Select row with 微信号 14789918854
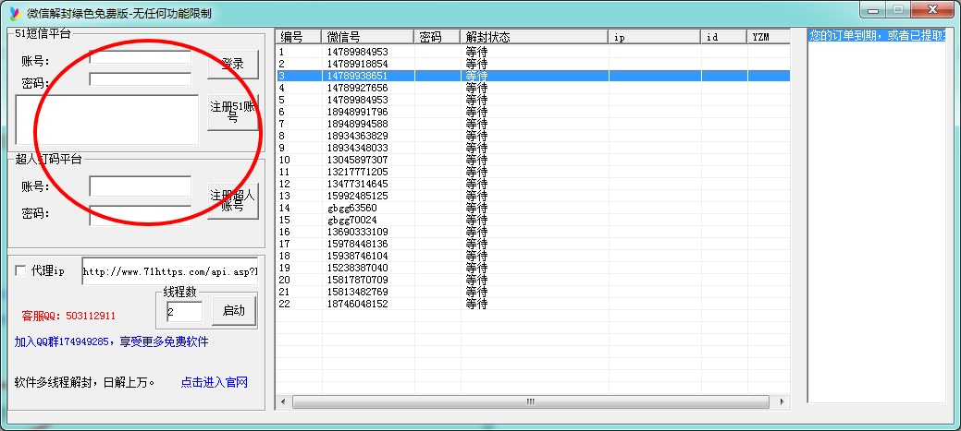Image resolution: width=961 pixels, height=431 pixels. (x=533, y=64)
